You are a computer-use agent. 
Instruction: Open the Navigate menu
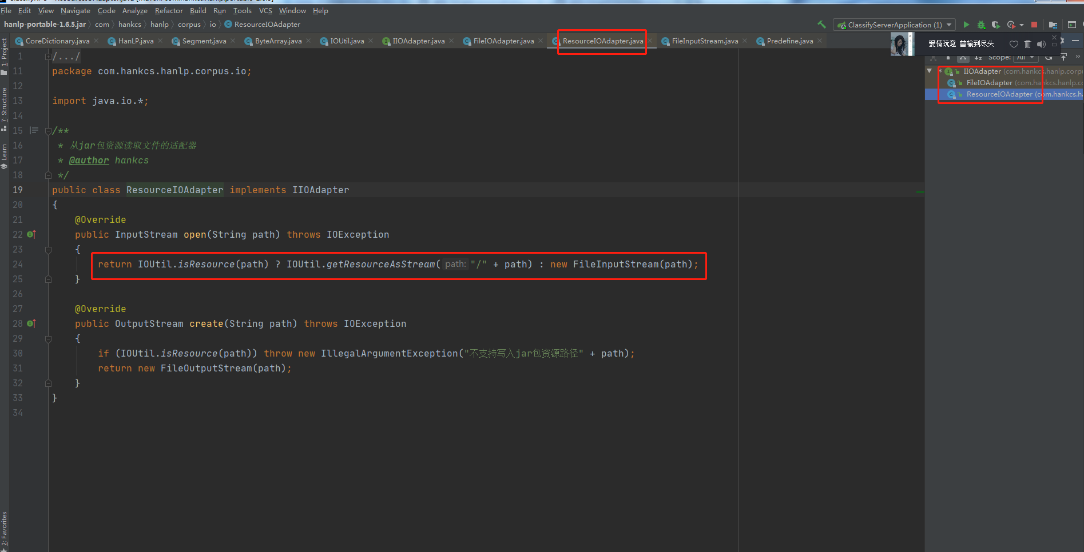pyautogui.click(x=76, y=10)
